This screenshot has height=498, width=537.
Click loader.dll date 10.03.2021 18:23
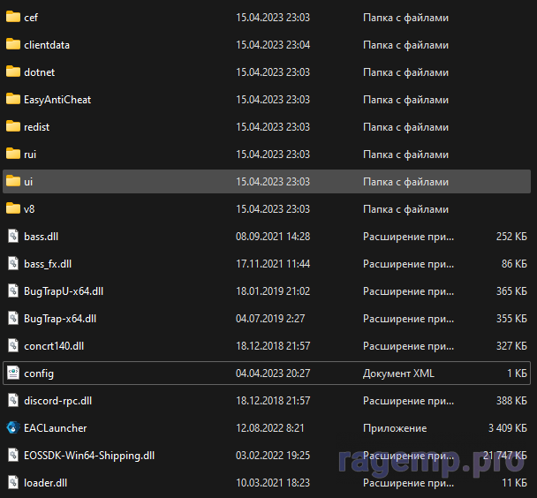273,483
